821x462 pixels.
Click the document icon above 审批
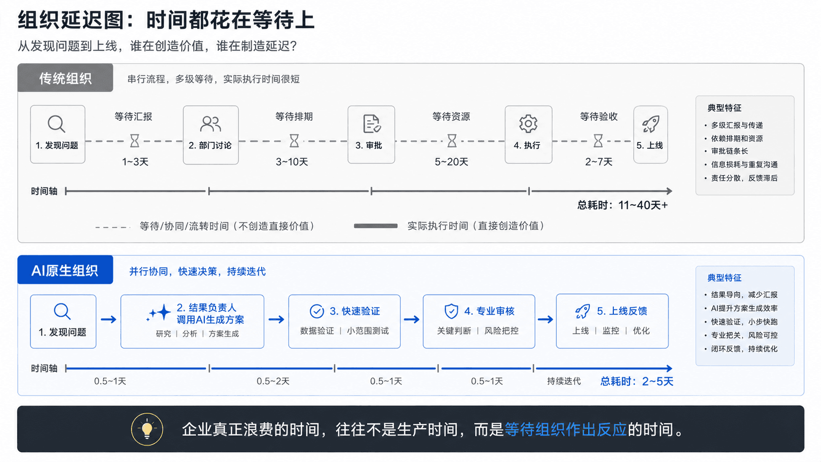pyautogui.click(x=372, y=124)
